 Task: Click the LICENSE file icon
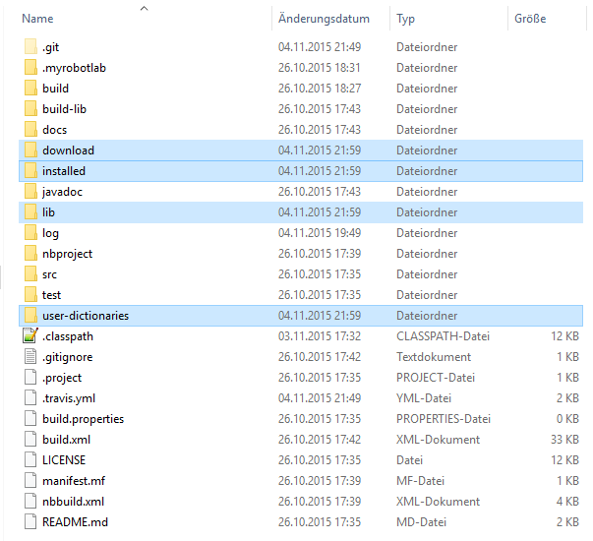(30, 459)
